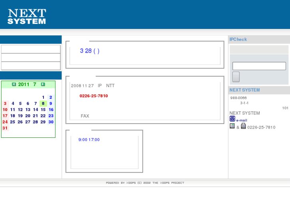The width and height of the screenshot is (290, 217).
Task: Select highlighted calendar day 8
Action: pyautogui.click(x=43, y=104)
